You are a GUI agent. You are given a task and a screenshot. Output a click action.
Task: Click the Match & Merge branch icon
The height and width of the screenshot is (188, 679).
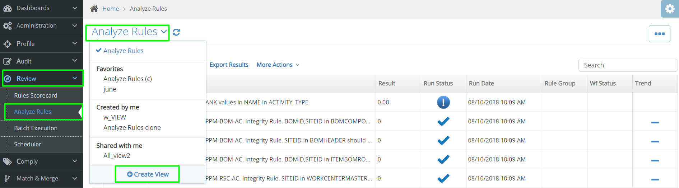pyautogui.click(x=7, y=179)
